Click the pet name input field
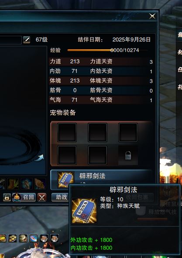 (x=10, y=40)
